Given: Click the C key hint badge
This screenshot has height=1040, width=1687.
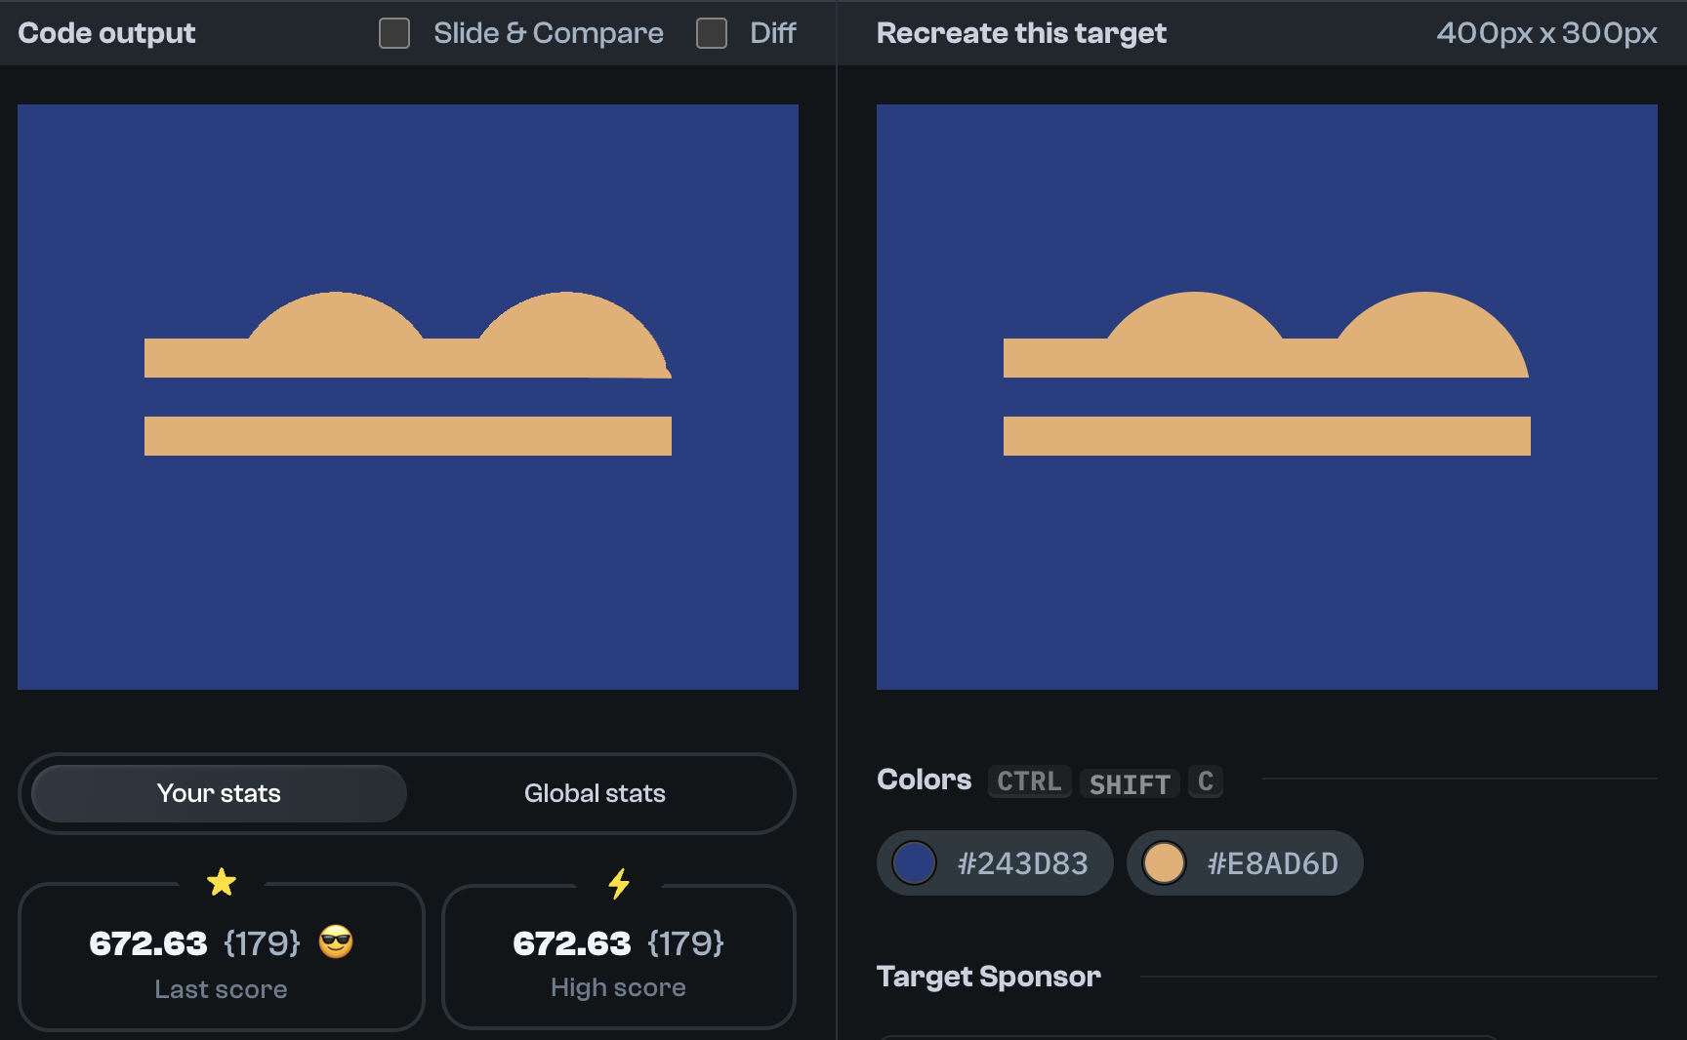Looking at the screenshot, I should tap(1205, 781).
